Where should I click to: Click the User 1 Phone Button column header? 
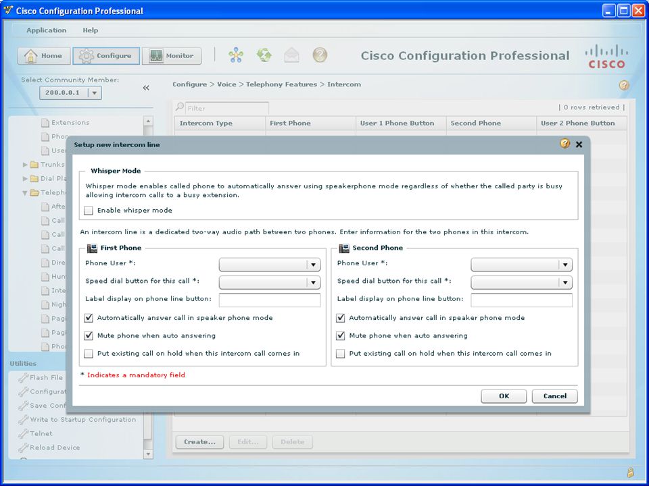(401, 123)
